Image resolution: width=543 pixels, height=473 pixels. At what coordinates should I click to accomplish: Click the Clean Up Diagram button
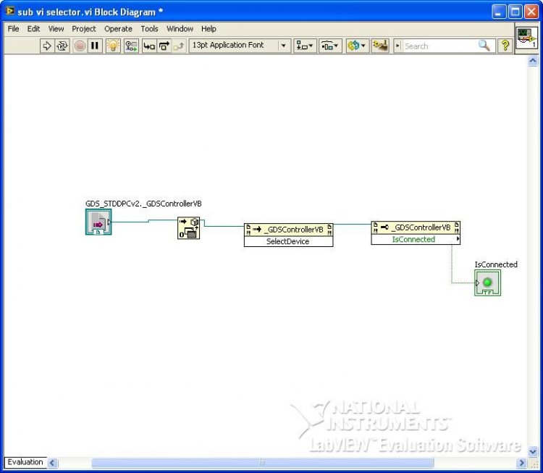[x=380, y=46]
